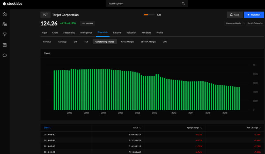
Task: Open the list icon in sidebar
Action: [5, 45]
